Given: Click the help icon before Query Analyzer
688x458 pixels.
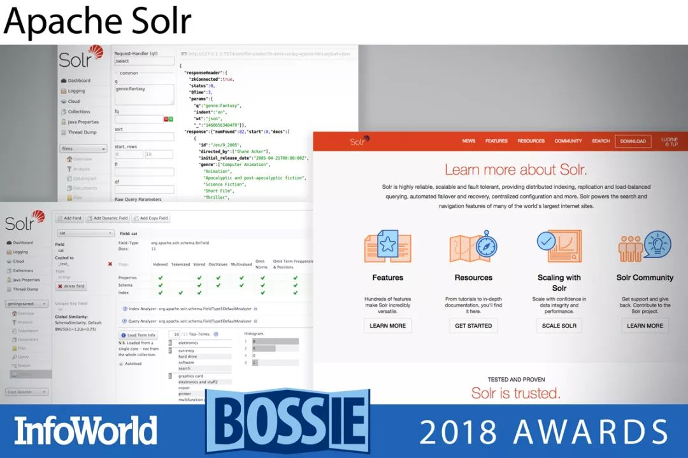Looking at the screenshot, I should tap(125, 321).
